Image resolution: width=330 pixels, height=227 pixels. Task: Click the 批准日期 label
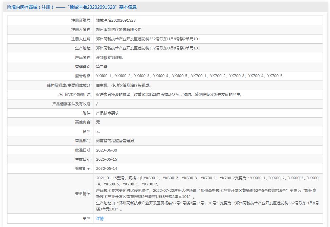(83, 150)
